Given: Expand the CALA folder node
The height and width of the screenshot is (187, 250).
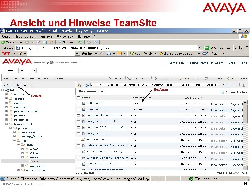Looking at the screenshot, I should pos(22,153).
